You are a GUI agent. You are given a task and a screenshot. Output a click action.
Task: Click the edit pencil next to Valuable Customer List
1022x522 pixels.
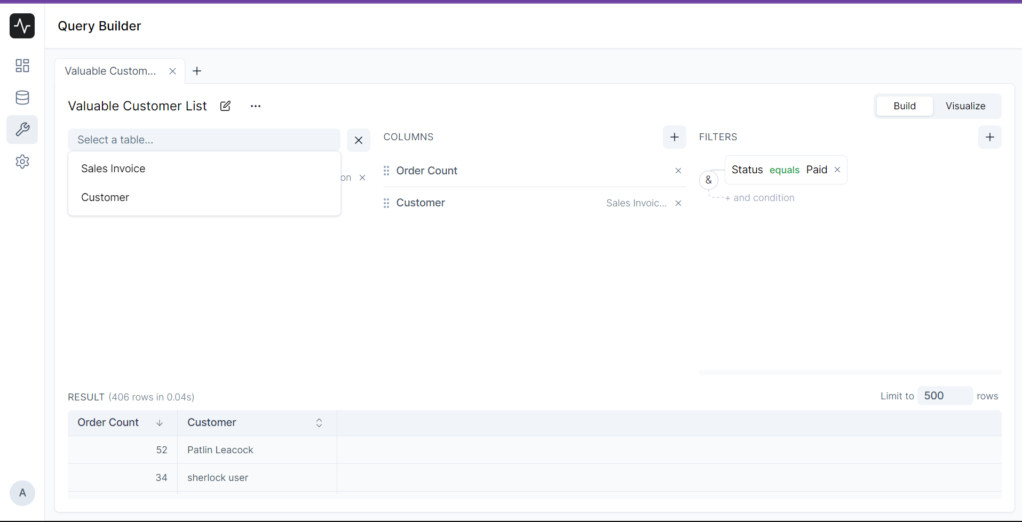[x=225, y=106]
